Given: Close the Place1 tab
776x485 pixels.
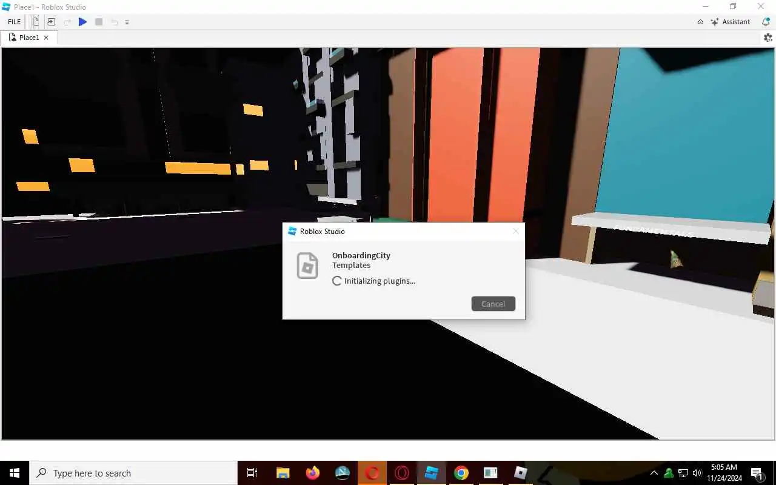Looking at the screenshot, I should tap(46, 38).
